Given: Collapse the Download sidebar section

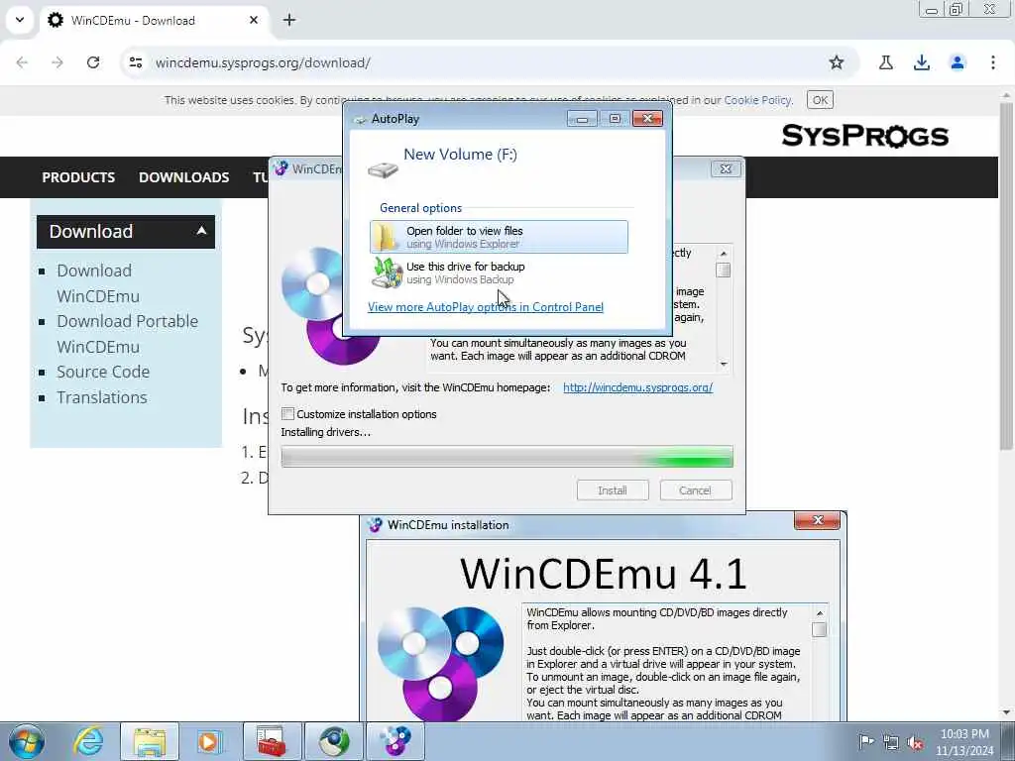Looking at the screenshot, I should (x=201, y=230).
